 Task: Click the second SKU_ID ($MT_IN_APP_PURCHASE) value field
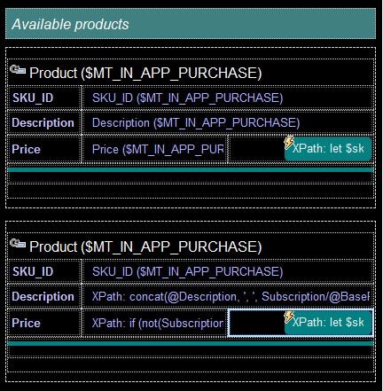click(227, 271)
